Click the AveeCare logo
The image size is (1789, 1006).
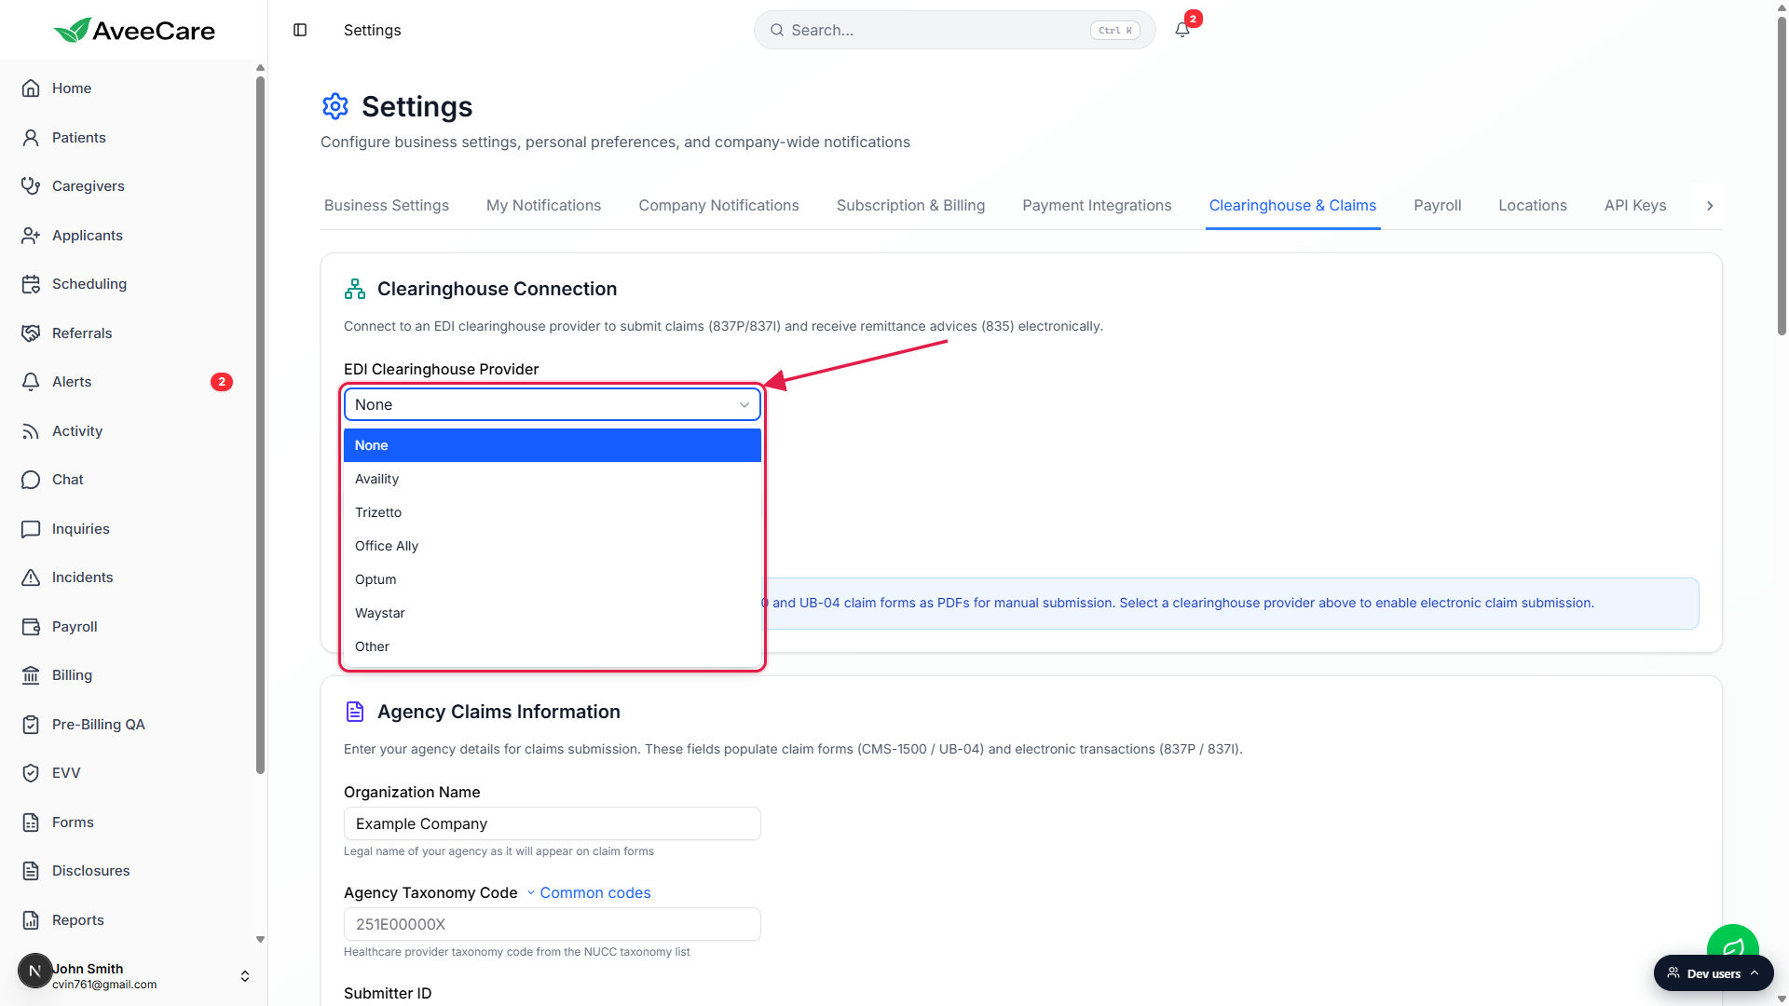click(x=134, y=30)
